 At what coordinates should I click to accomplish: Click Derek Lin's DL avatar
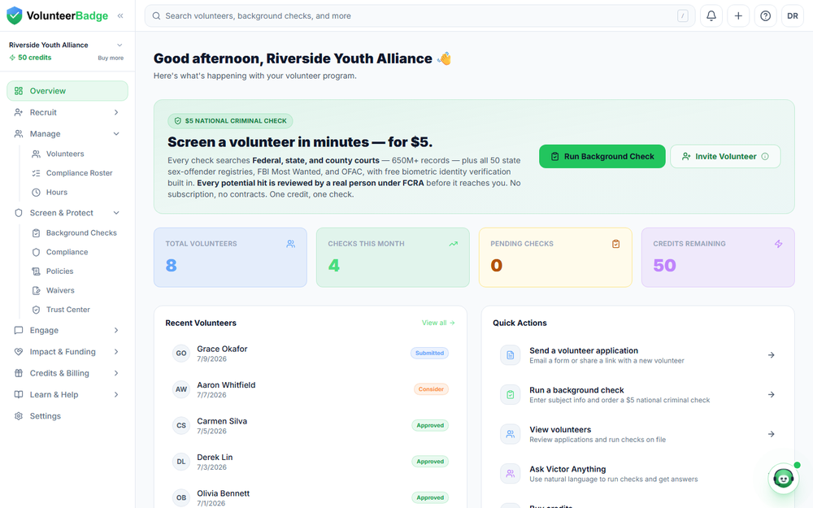pyautogui.click(x=181, y=462)
